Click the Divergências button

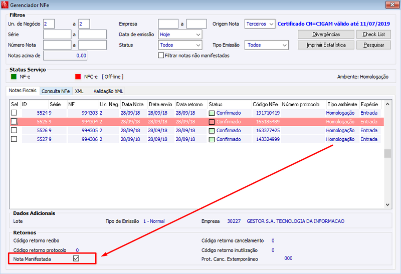tap(326, 34)
